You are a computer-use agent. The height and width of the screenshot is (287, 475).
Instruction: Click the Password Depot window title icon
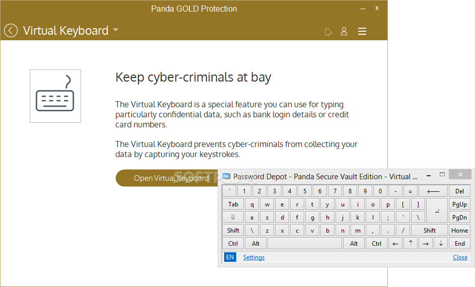[x=226, y=176]
